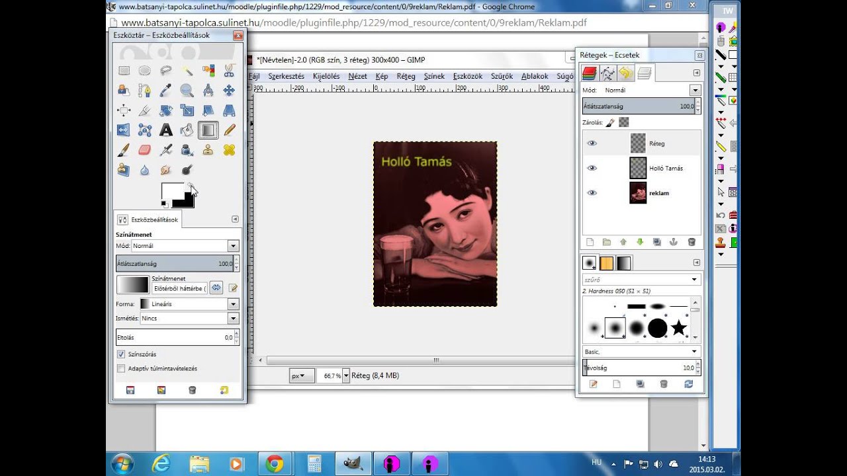Image resolution: width=847 pixels, height=476 pixels.
Task: Select the Free Select lasso tool
Action: click(166, 71)
